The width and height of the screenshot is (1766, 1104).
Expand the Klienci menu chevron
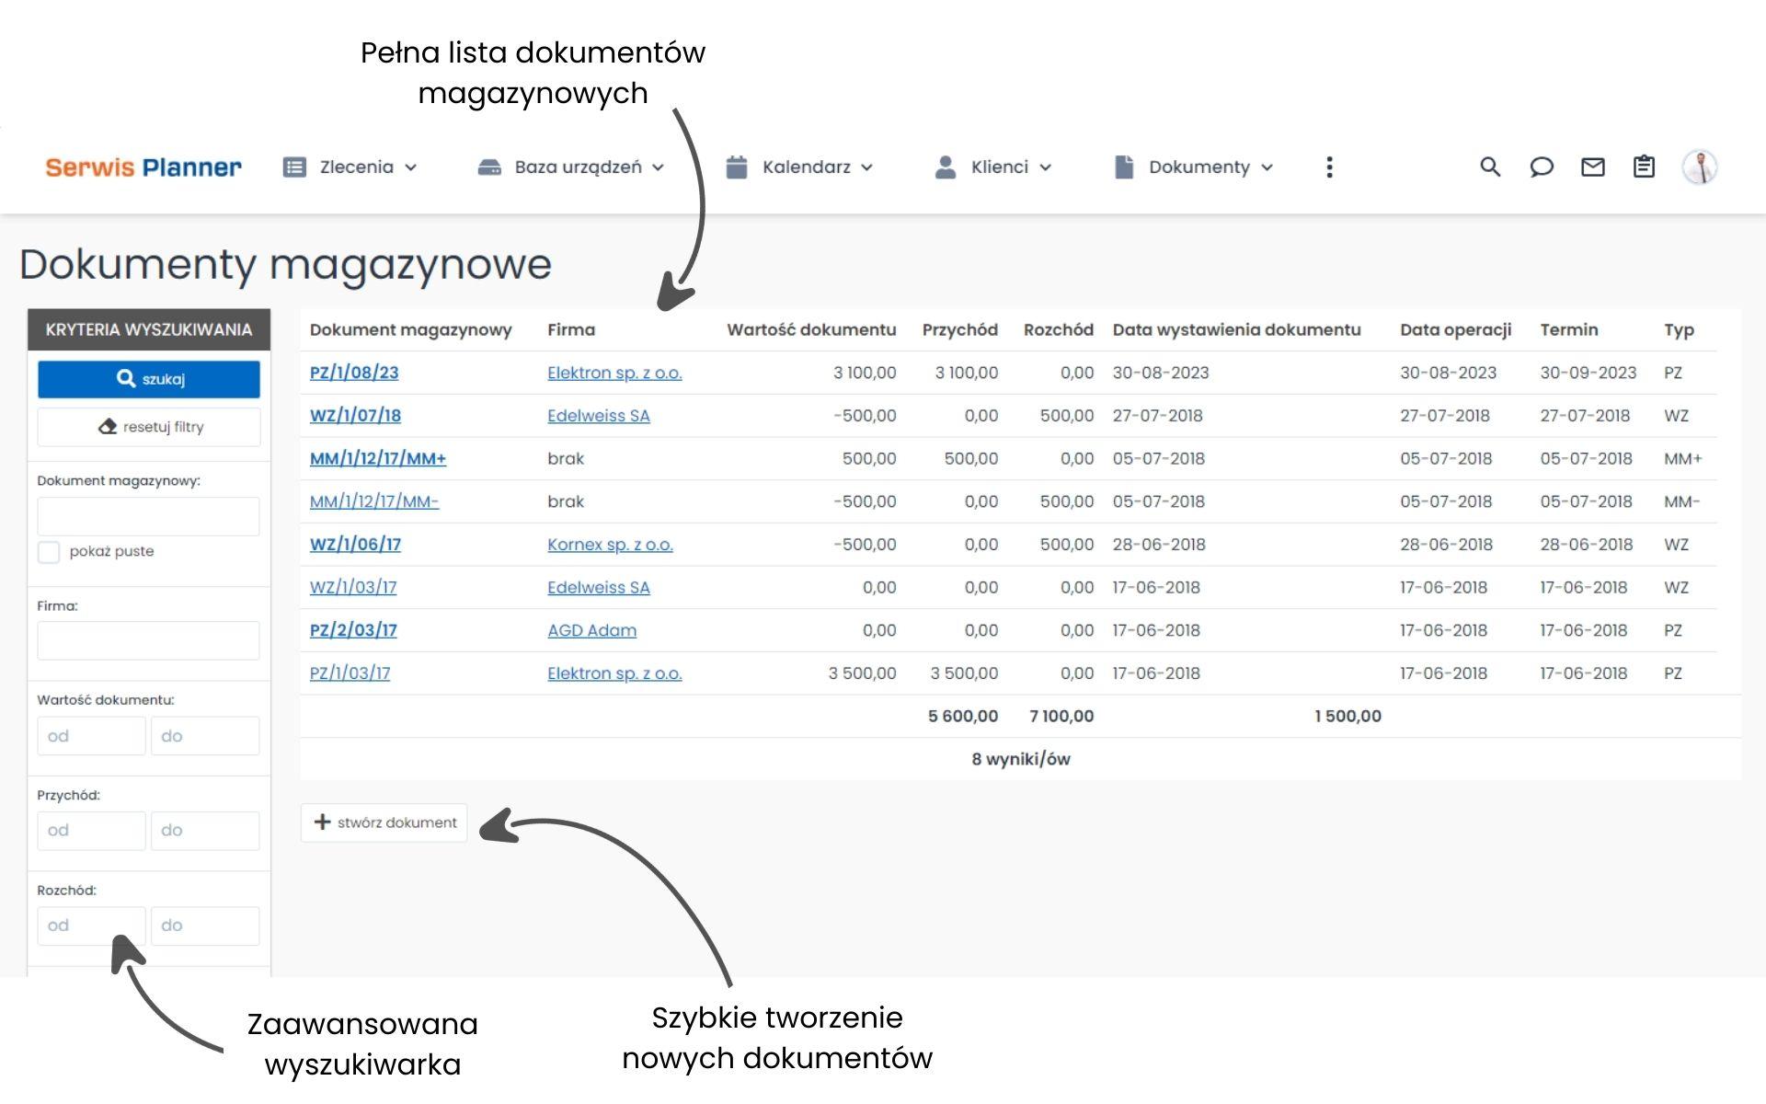[x=1045, y=167]
